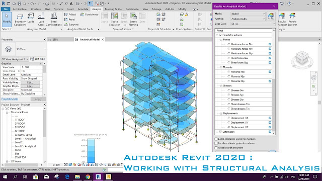Open Windows Start menu
The image size is (322, 181).
[x=5, y=176]
